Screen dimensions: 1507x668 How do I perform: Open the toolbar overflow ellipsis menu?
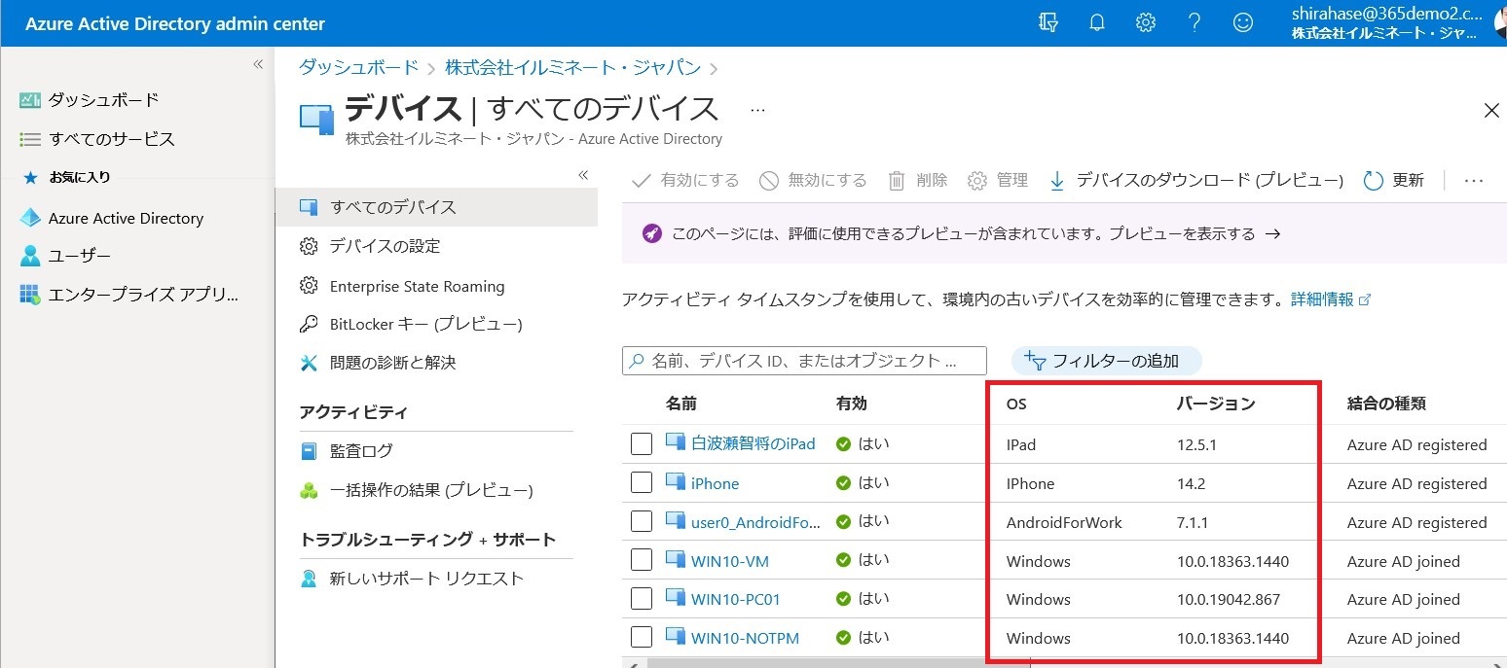pyautogui.click(x=1473, y=180)
